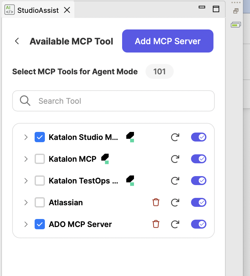Expand the ADO MCP Server entry
This screenshot has width=250, height=276.
[x=26, y=224]
